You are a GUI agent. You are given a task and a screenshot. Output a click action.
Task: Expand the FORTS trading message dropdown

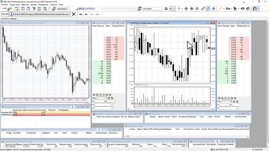point(69,14)
